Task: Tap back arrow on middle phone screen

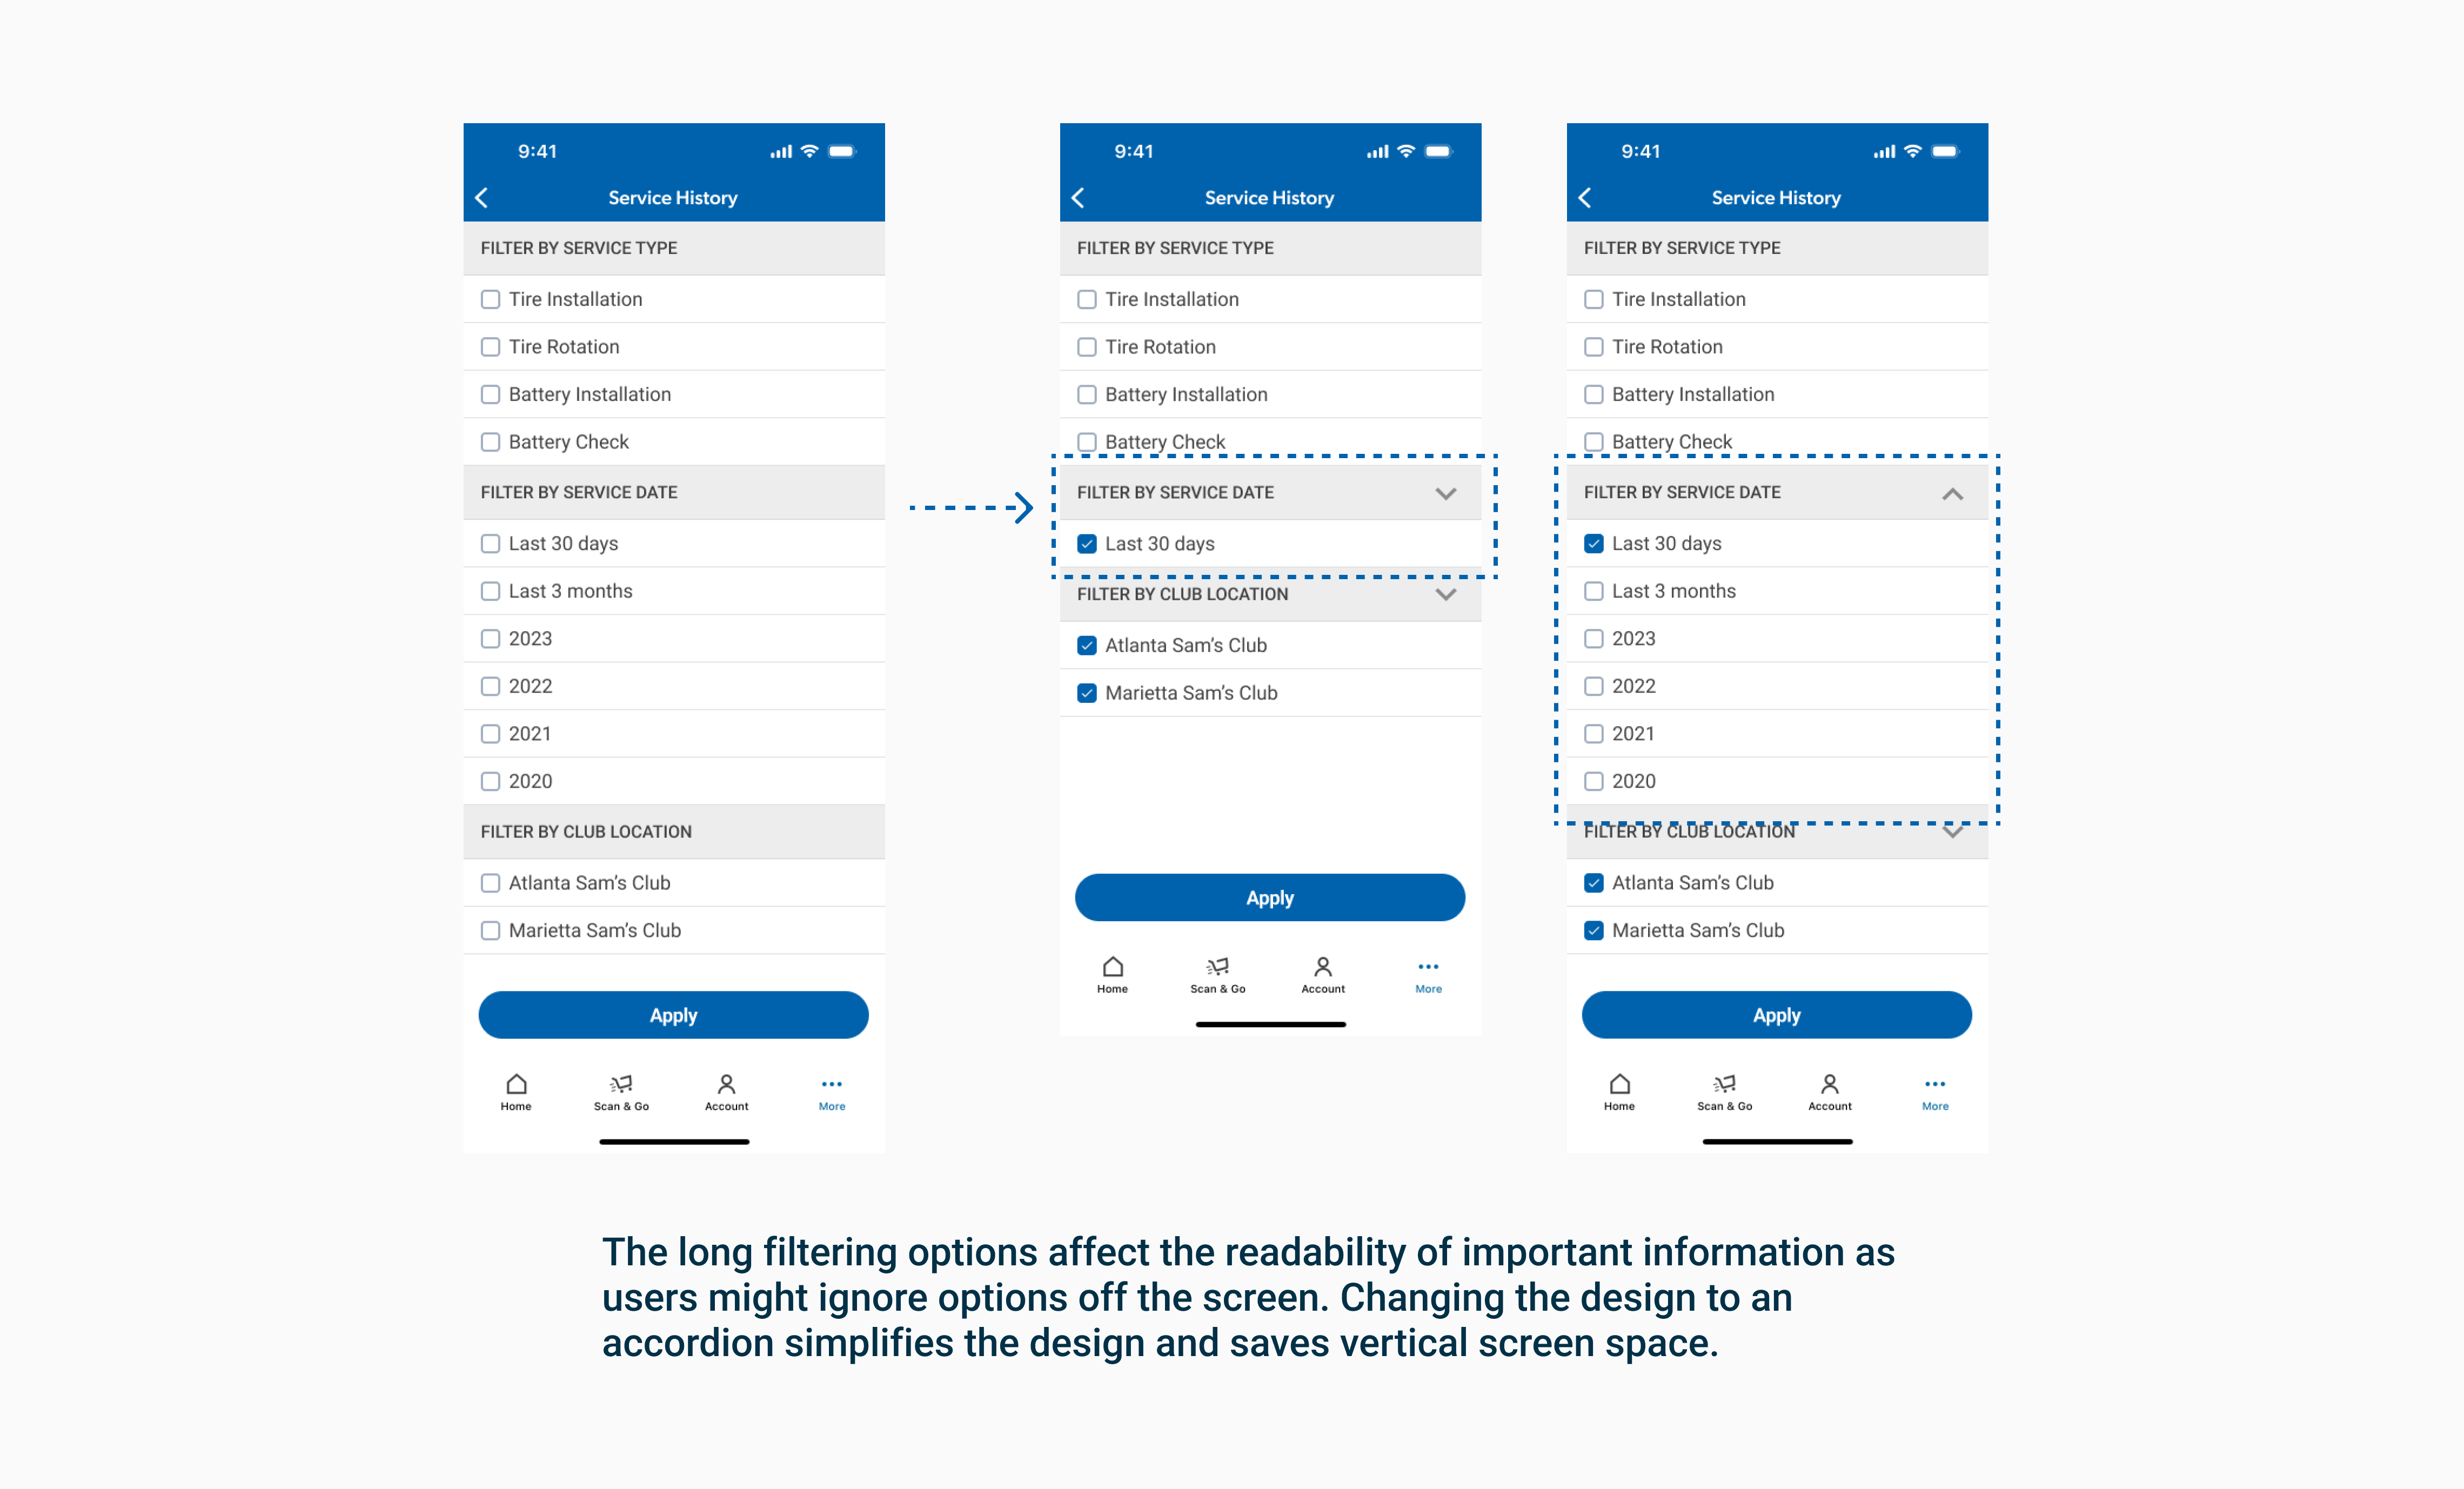Action: click(1078, 198)
